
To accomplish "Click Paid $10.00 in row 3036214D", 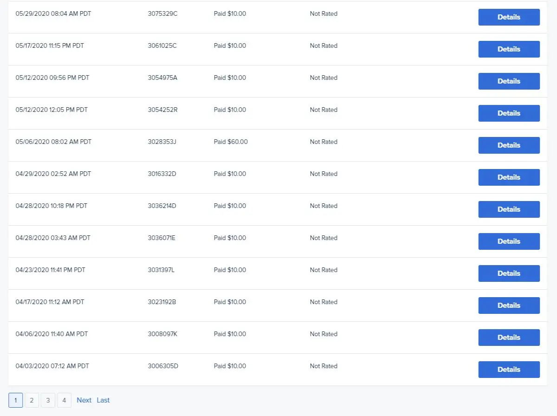I will pyautogui.click(x=230, y=206).
